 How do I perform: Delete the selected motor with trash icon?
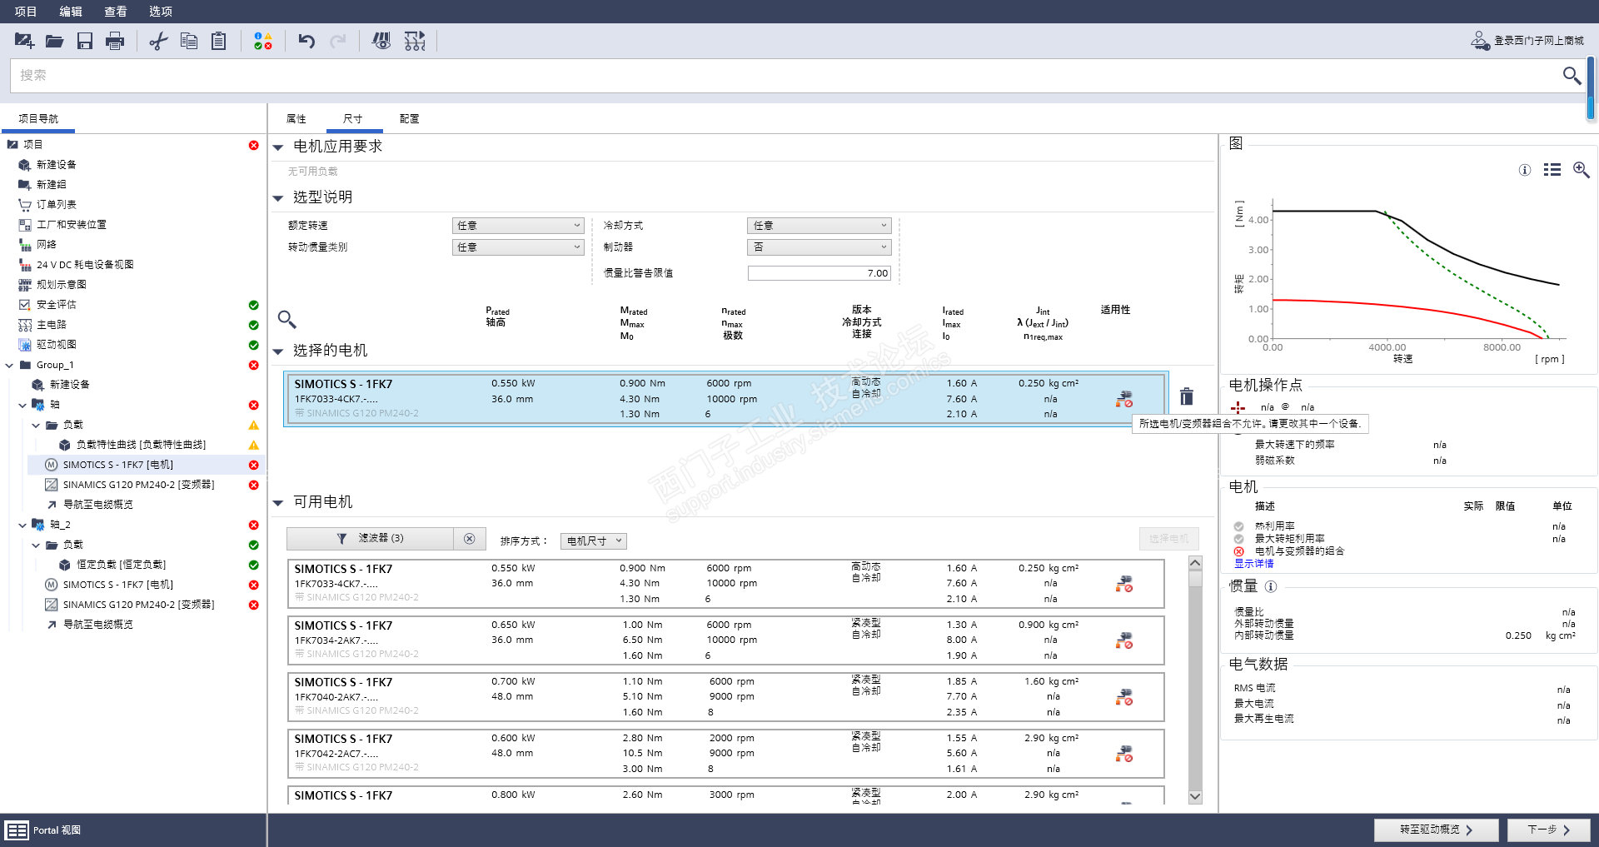1187,396
